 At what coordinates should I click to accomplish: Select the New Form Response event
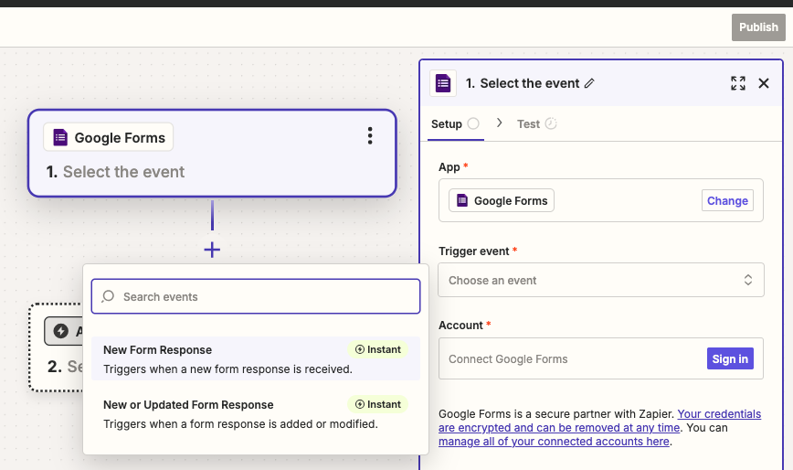pyautogui.click(x=256, y=358)
